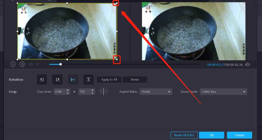262x140 pixels.
Task: Rotate video 90 degrees right
Action: click(x=57, y=80)
